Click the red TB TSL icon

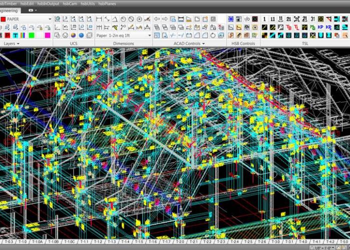click(288, 27)
